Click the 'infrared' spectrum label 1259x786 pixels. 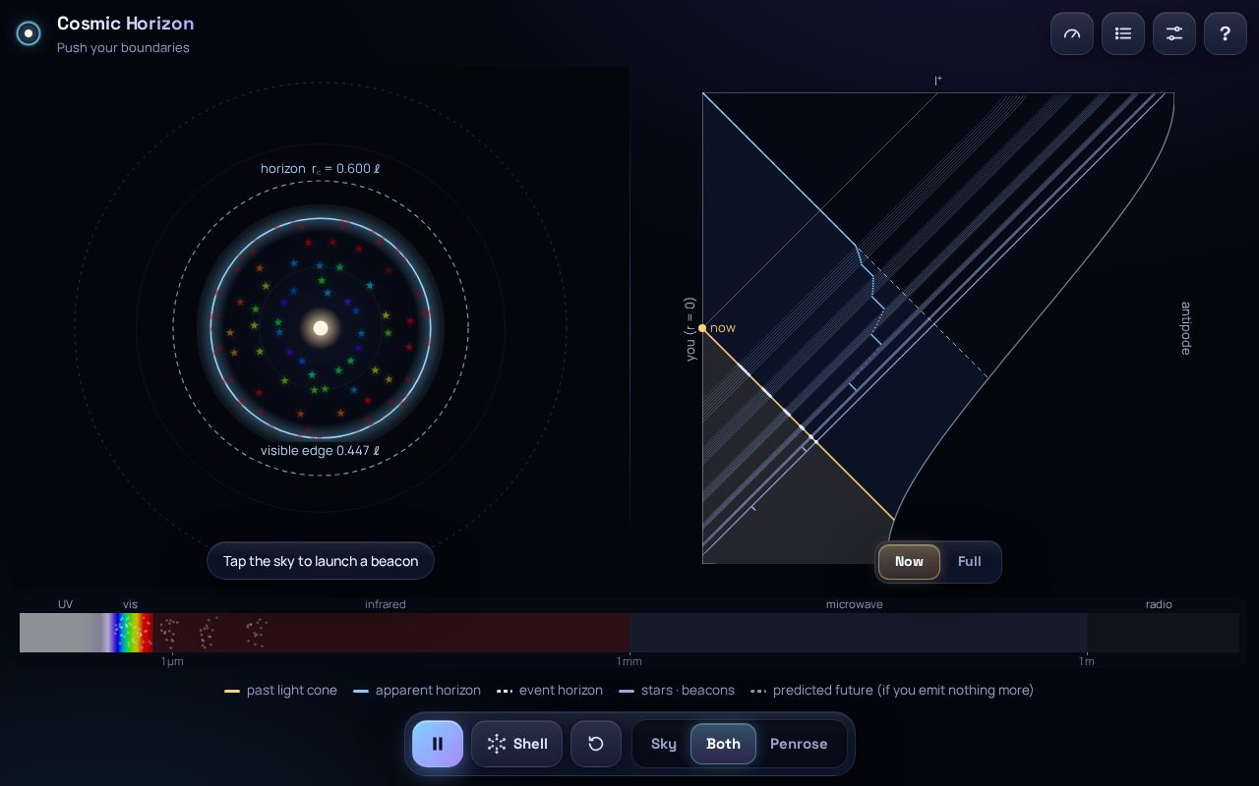(386, 604)
